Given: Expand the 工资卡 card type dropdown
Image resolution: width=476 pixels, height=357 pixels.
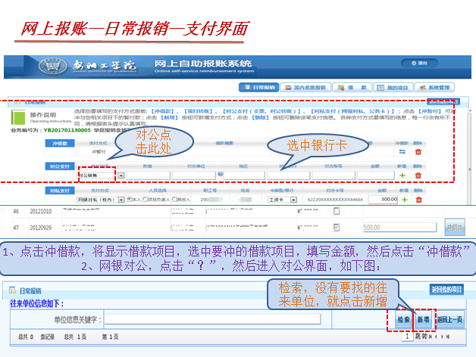Looking at the screenshot, I should [294, 200].
